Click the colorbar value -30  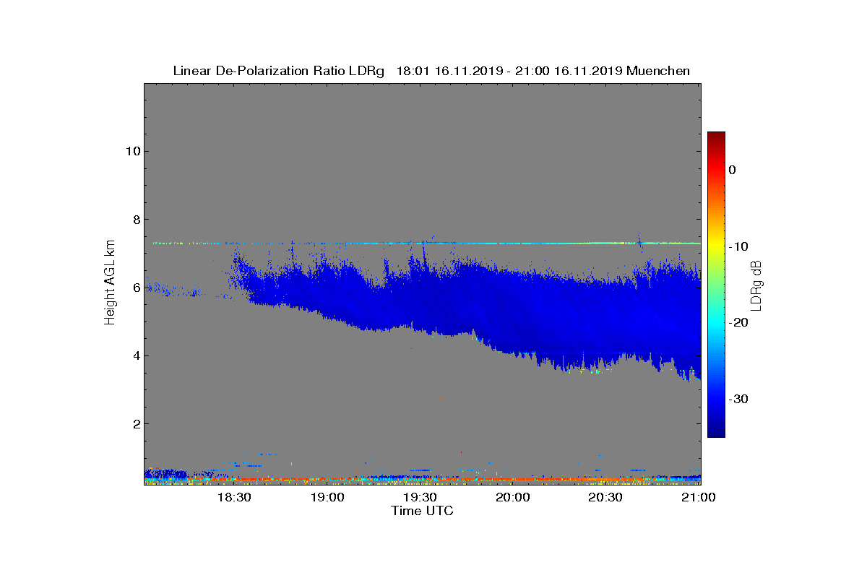coord(737,399)
